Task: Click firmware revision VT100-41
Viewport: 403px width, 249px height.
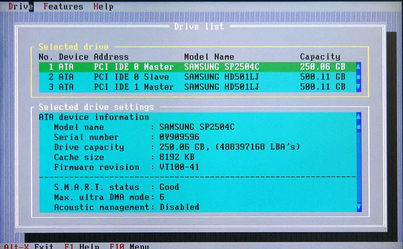Action: click(x=179, y=167)
